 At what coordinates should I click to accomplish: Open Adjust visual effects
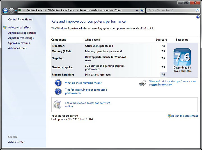point(20,27)
